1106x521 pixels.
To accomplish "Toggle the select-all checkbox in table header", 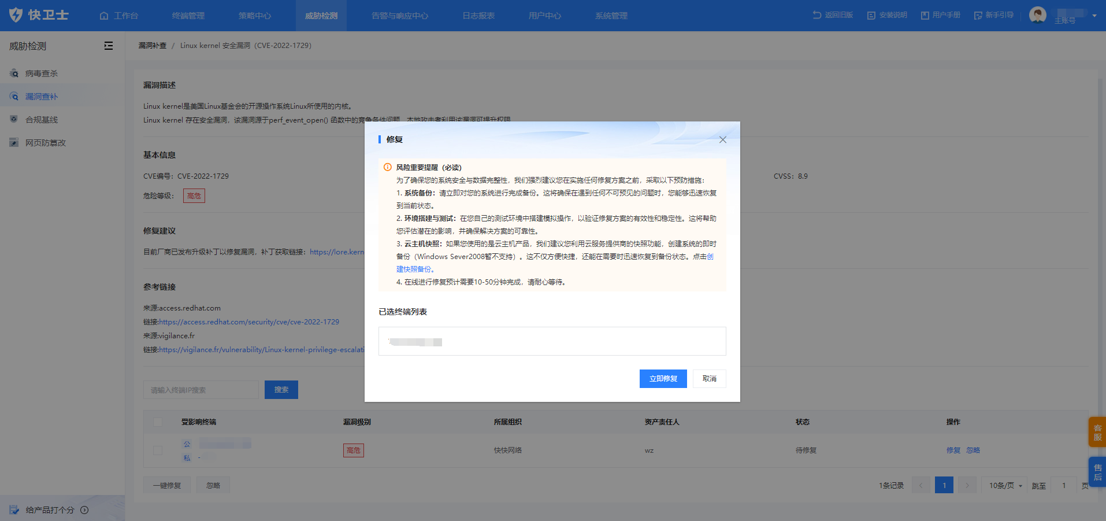I will [x=158, y=422].
